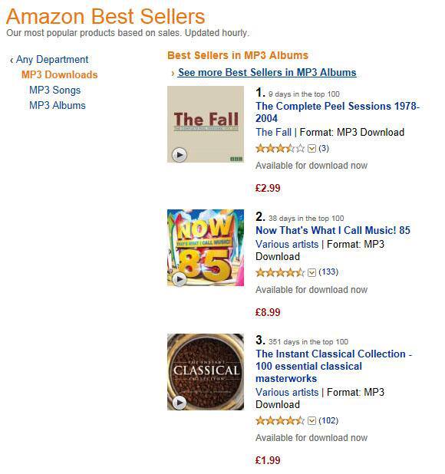
Task: Select MP3 Albums in sidebar
Action: pos(57,106)
